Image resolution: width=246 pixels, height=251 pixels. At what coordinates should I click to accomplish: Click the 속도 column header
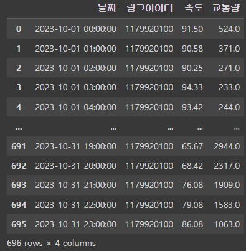pyautogui.click(x=194, y=8)
